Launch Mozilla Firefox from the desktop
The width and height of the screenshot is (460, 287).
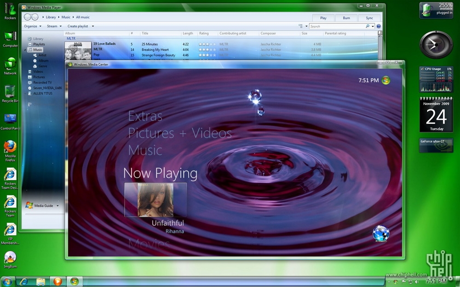tap(10, 150)
